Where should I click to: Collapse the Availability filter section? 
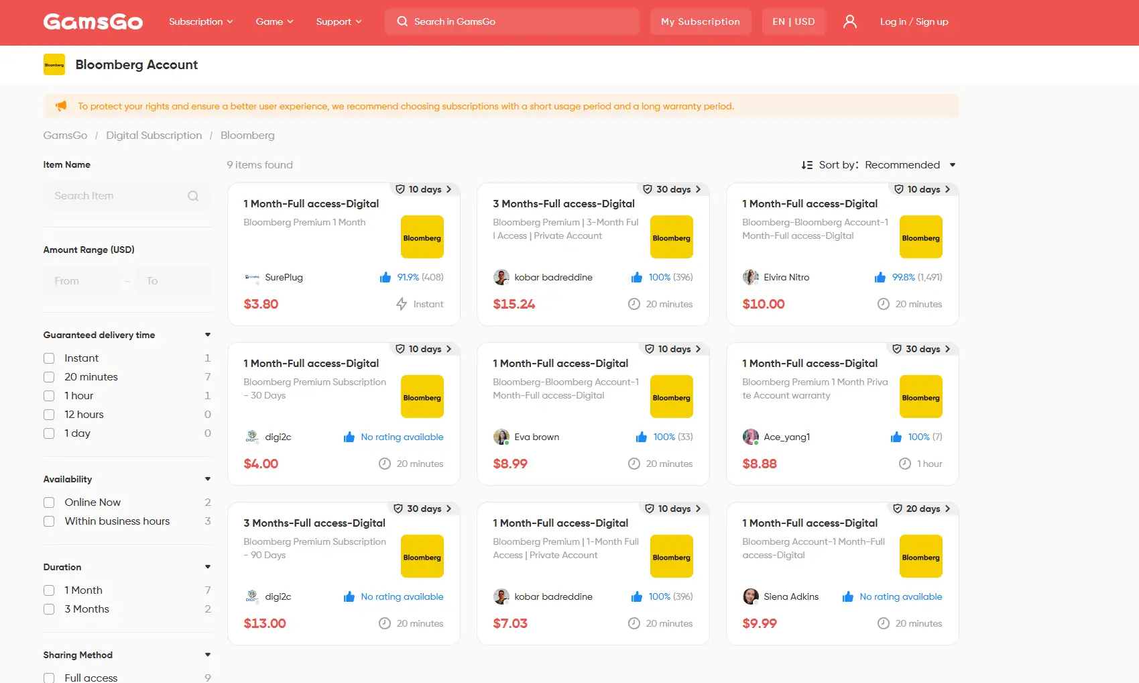tap(208, 479)
